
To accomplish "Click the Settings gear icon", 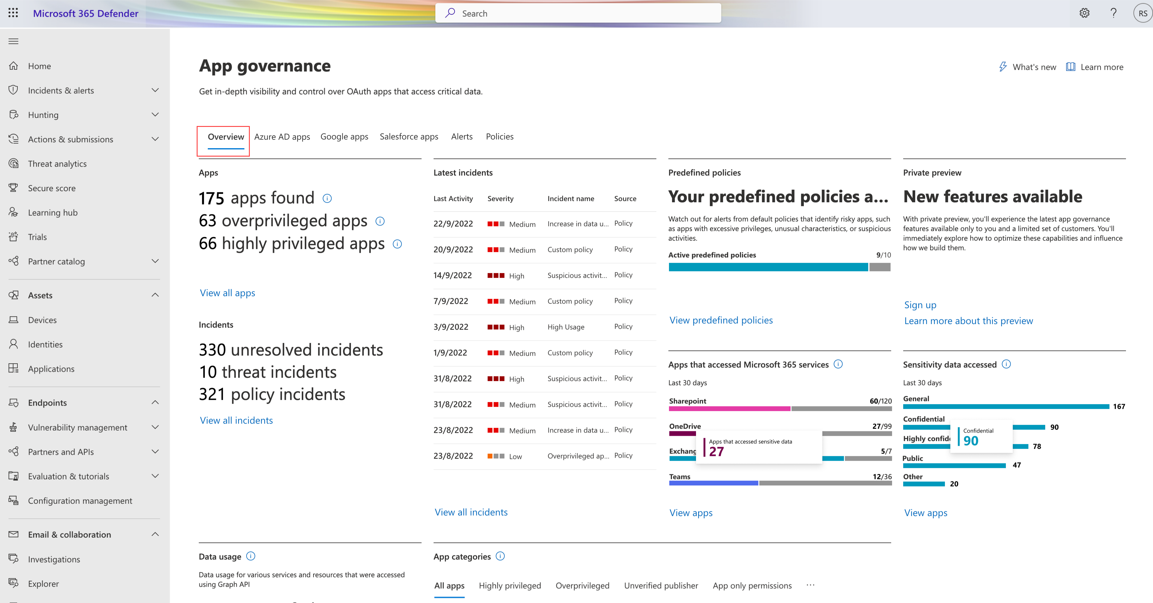I will (1084, 13).
